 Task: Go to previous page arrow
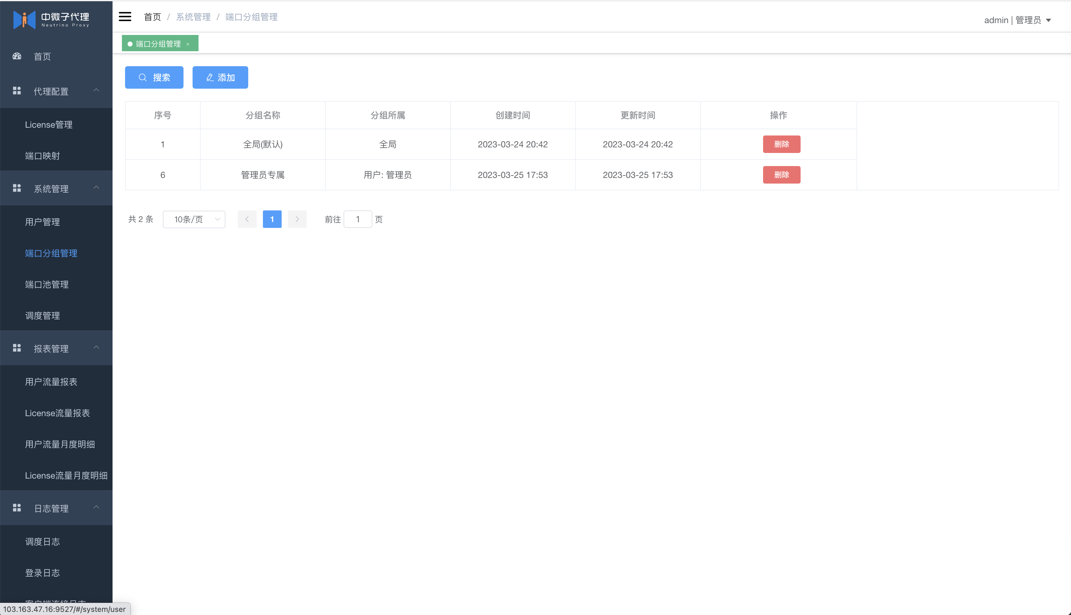coord(247,219)
